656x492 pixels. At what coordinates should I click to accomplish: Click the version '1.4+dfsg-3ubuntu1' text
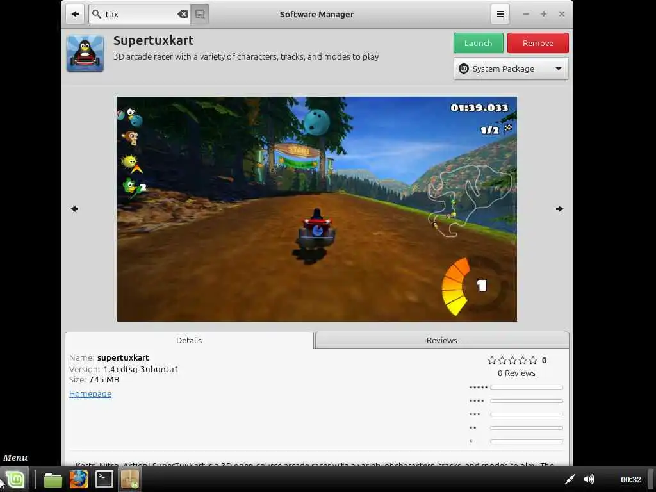[141, 369]
